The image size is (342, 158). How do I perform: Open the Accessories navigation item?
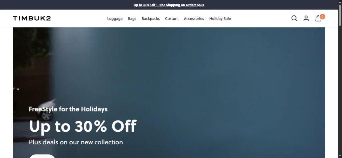[x=194, y=19]
